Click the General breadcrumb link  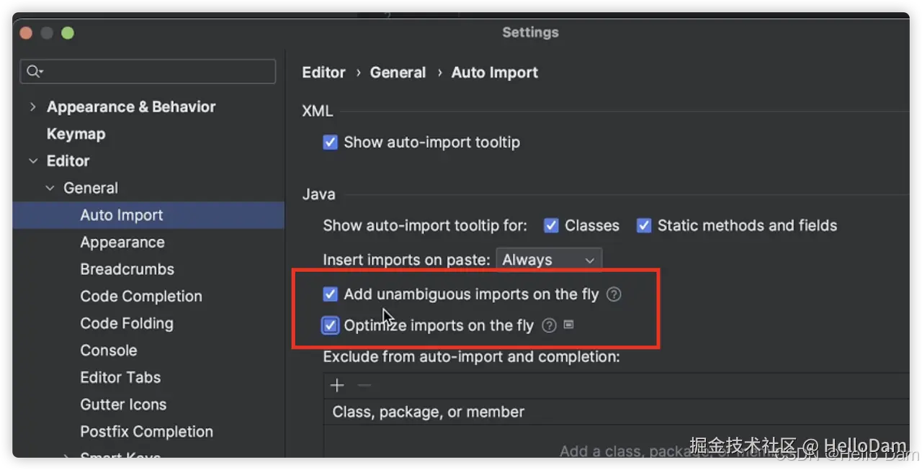tap(398, 73)
